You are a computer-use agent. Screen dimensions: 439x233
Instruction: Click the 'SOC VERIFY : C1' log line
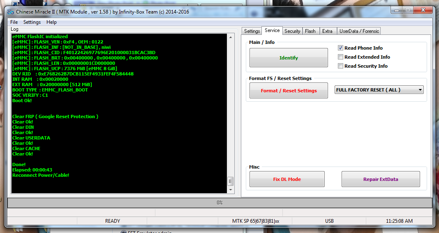(x=30, y=95)
